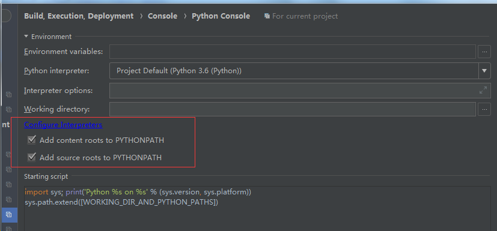Navigate to the Console breadcrumb item
Screen dimensions: 497x231
163,16
